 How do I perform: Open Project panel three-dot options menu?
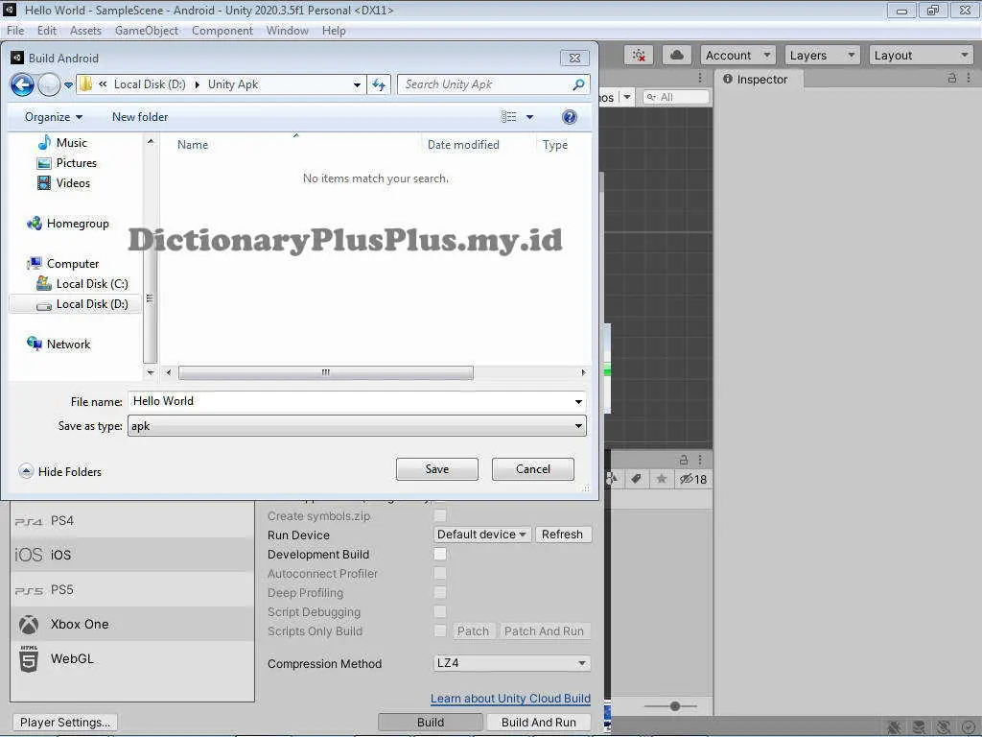[x=700, y=460]
